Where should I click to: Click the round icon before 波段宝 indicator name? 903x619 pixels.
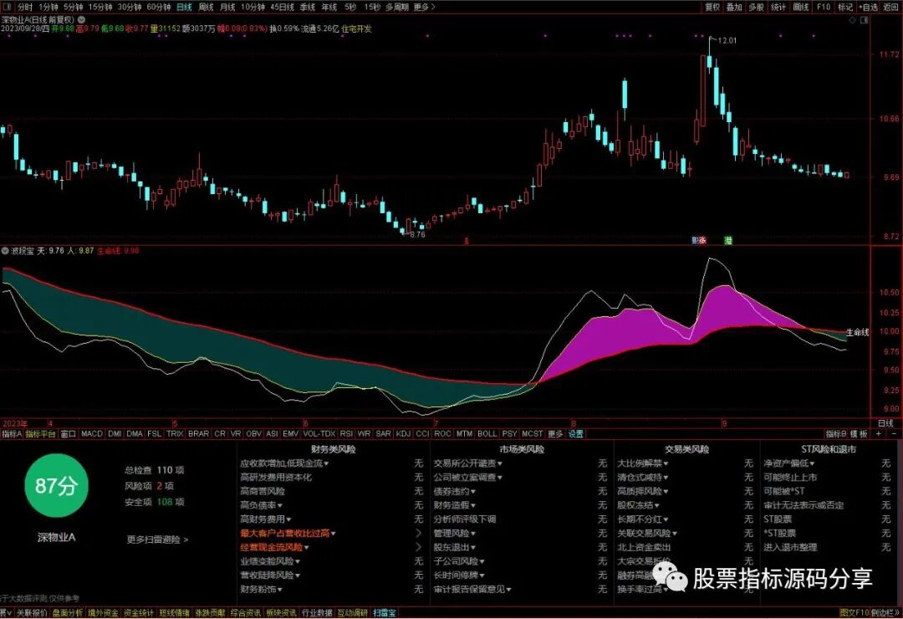click(x=5, y=251)
